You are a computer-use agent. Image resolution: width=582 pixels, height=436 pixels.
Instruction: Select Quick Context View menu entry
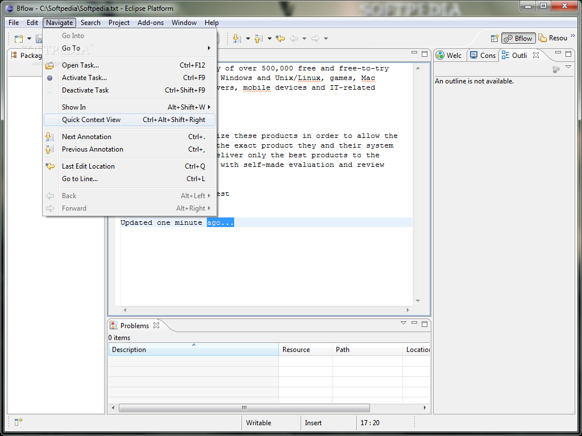(x=130, y=120)
